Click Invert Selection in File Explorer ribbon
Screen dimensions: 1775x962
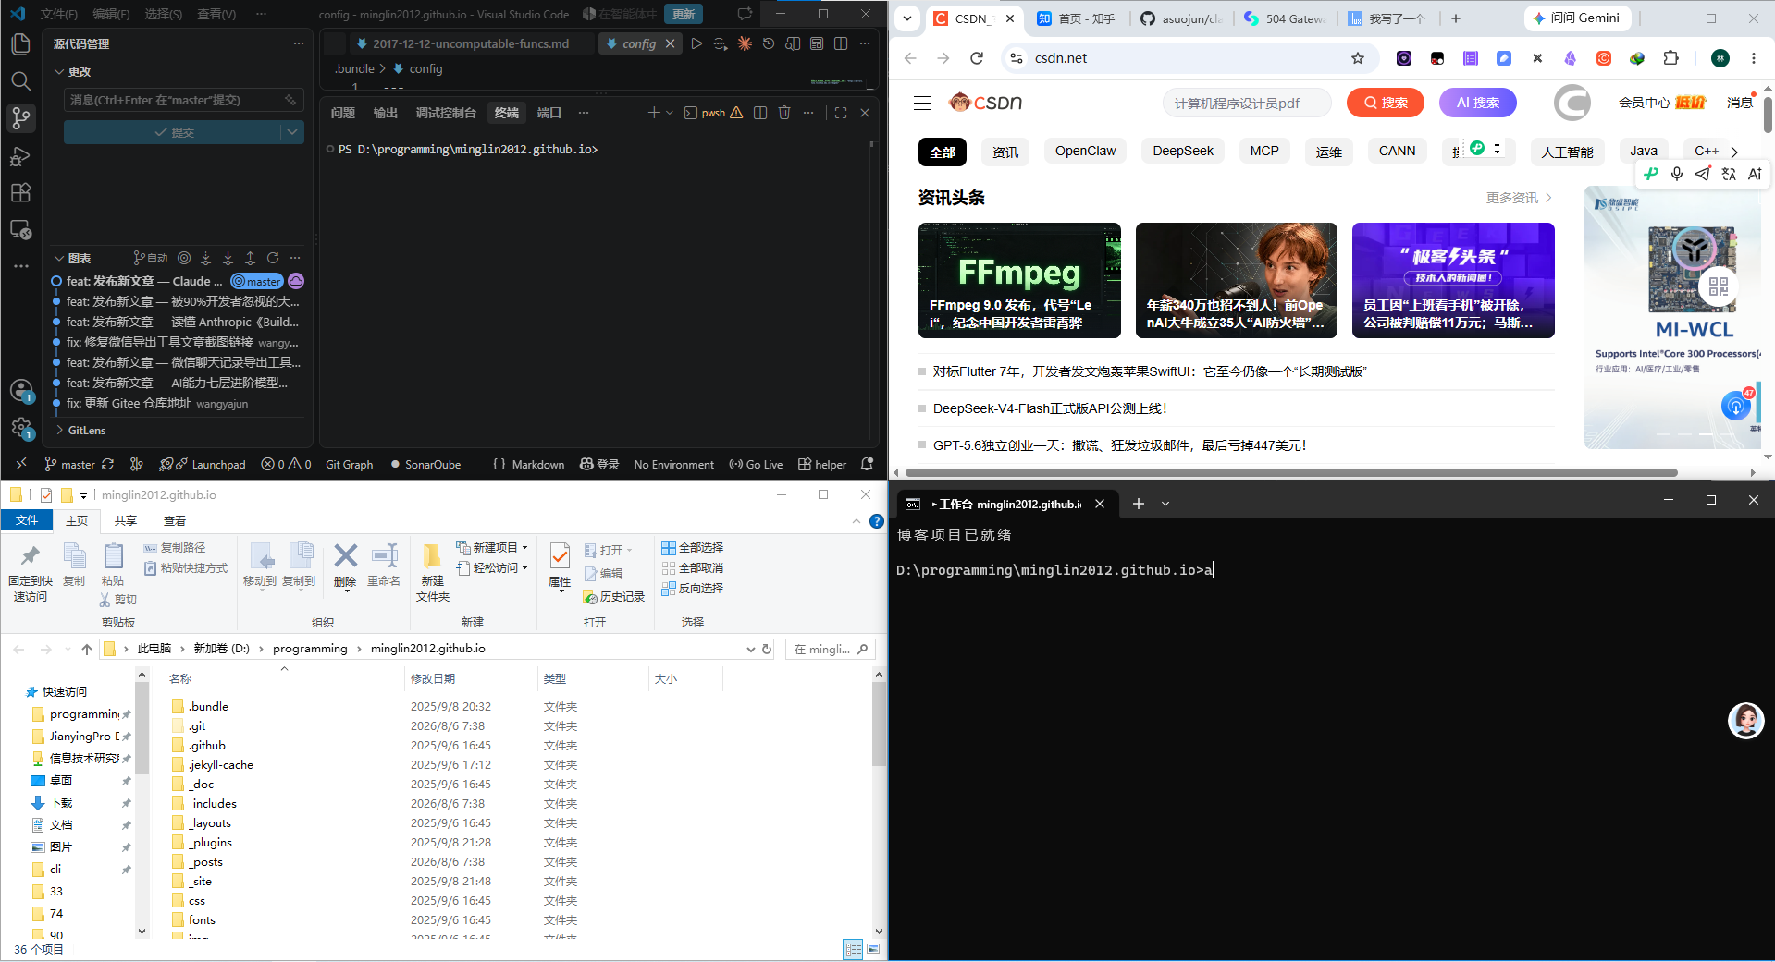tap(693, 588)
